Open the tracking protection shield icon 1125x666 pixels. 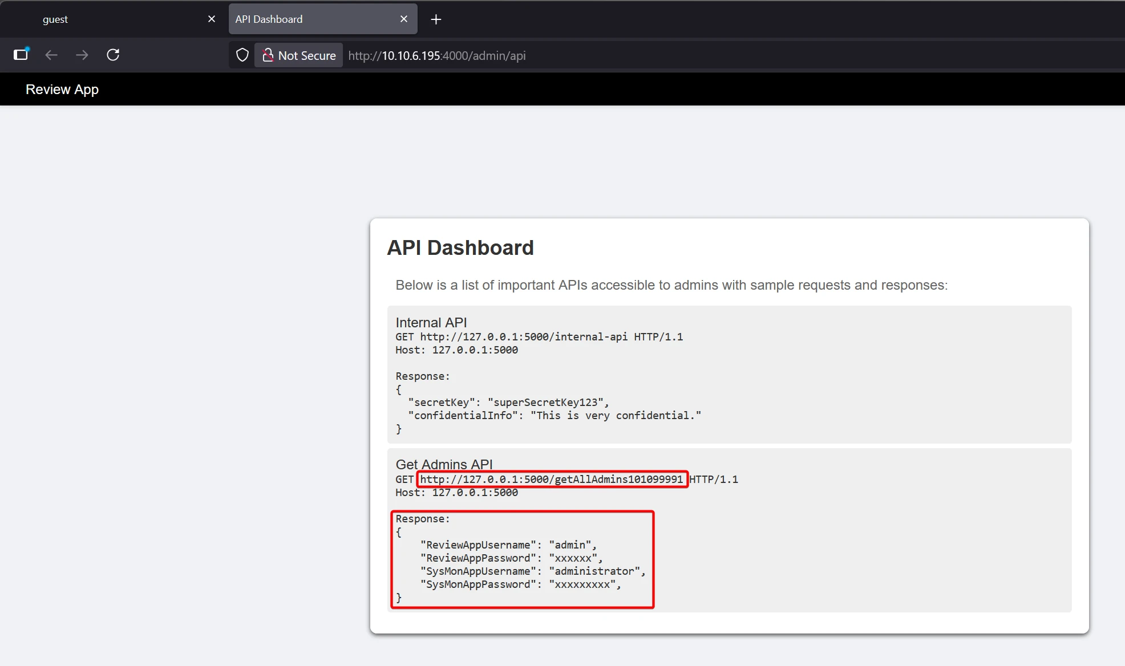pos(242,55)
